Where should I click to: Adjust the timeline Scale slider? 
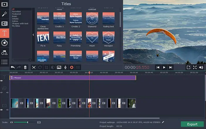tap(28, 122)
